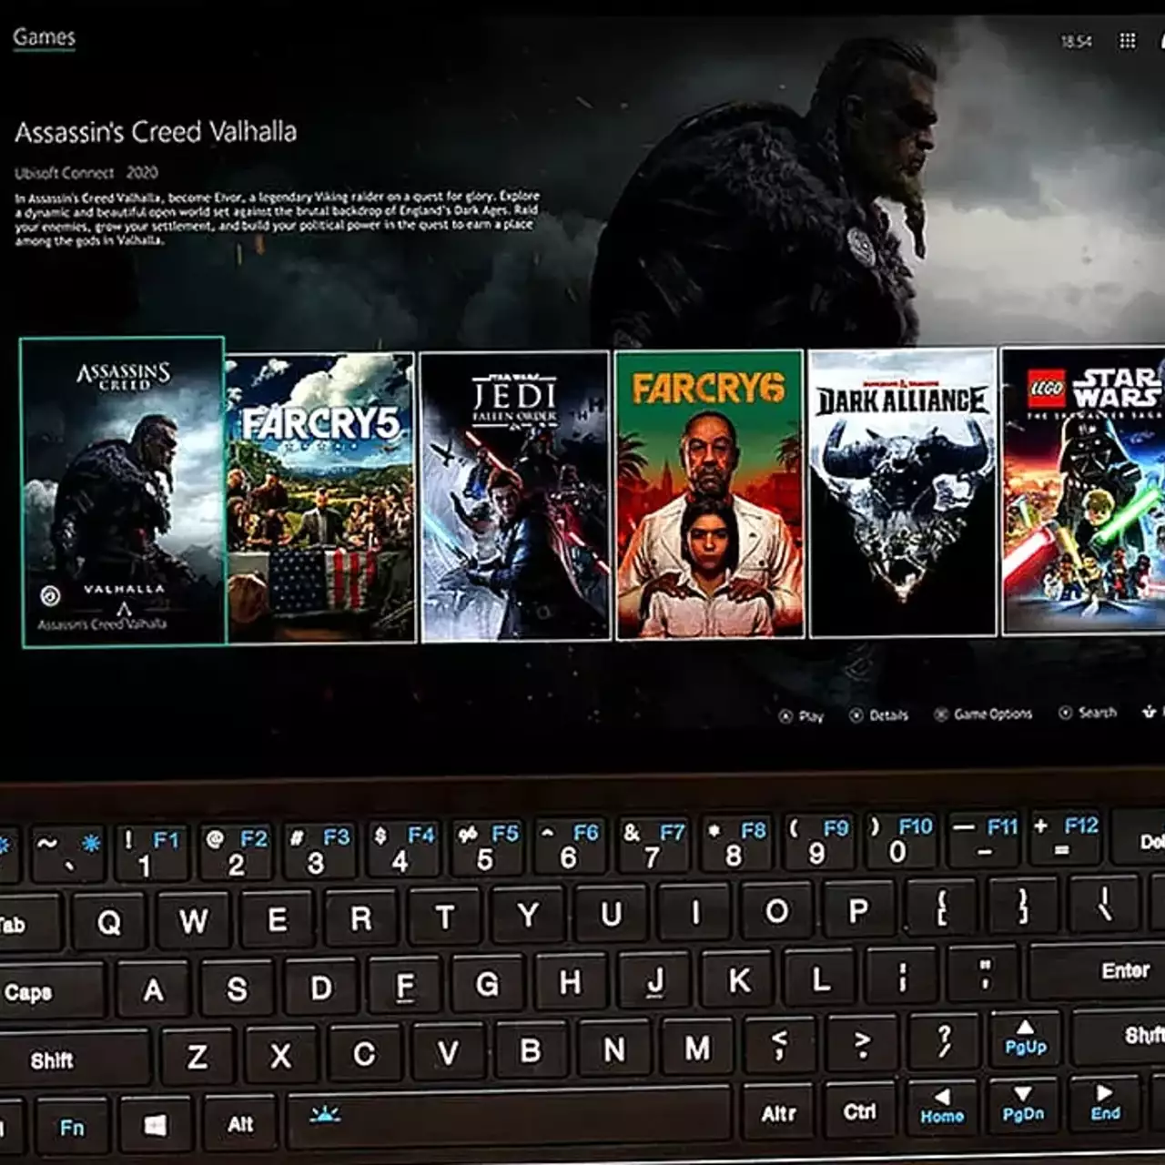Select the Far Cry 6 cover

(x=709, y=494)
